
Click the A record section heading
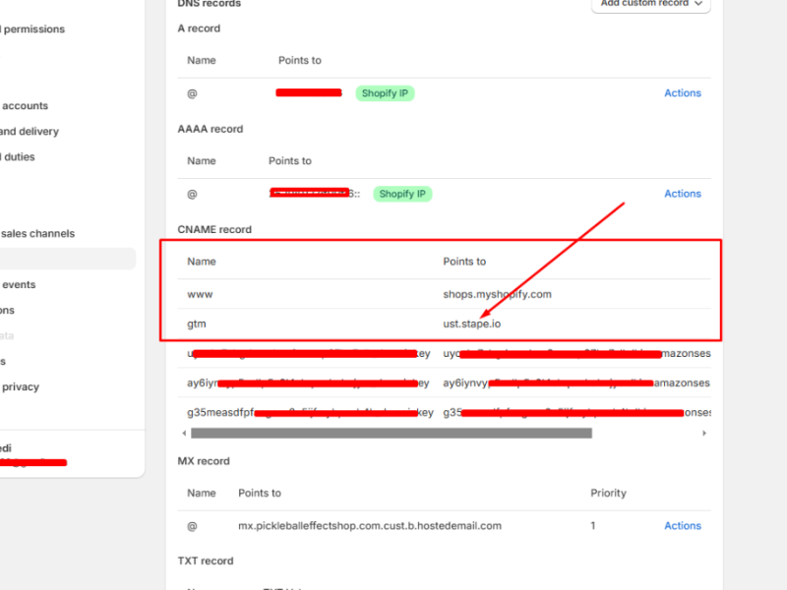pyautogui.click(x=199, y=29)
